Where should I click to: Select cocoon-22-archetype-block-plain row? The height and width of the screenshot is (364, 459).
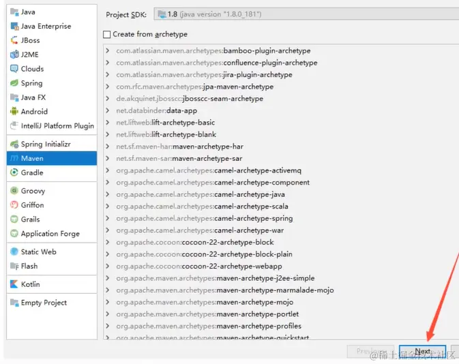pos(204,254)
